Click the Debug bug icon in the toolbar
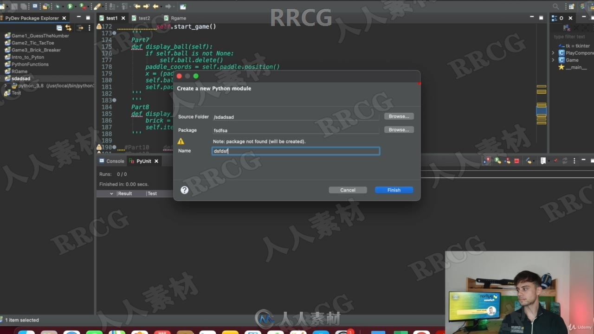Screen dimensions: 594x334 (x=58, y=6)
